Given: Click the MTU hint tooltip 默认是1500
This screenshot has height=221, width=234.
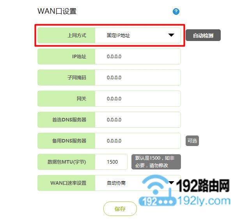Looking at the screenshot, I should click(156, 162).
